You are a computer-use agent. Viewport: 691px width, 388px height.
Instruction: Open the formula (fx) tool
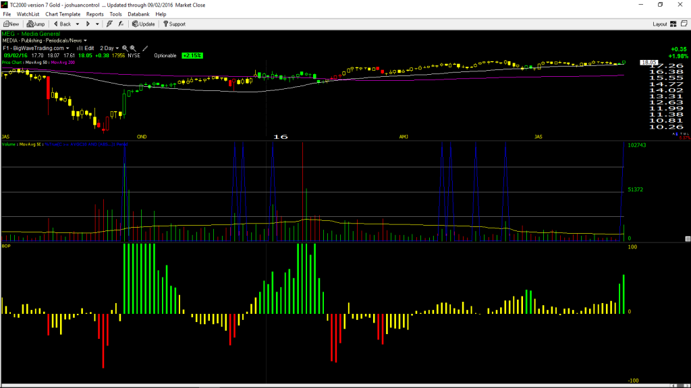(x=121, y=24)
